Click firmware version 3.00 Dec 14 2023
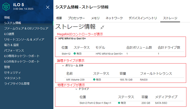The width and height of the screenshot is (190, 109). click(x=23, y=9)
